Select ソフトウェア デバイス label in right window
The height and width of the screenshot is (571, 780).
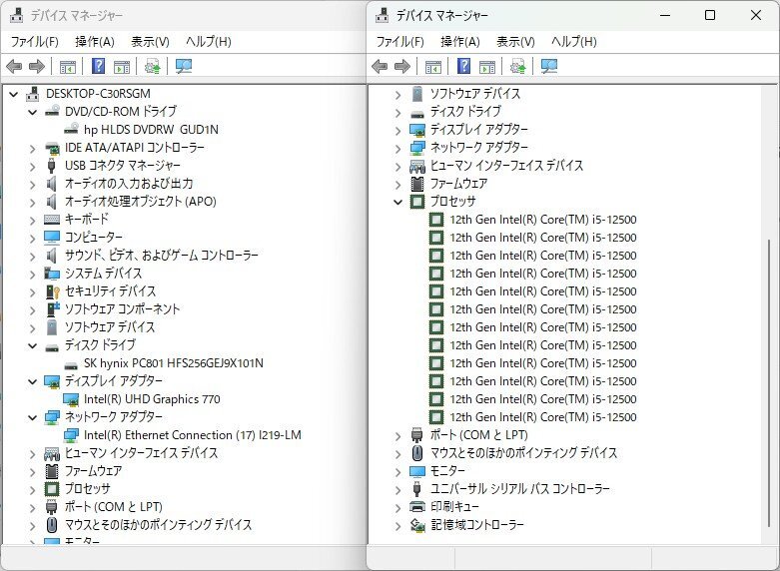tap(475, 94)
